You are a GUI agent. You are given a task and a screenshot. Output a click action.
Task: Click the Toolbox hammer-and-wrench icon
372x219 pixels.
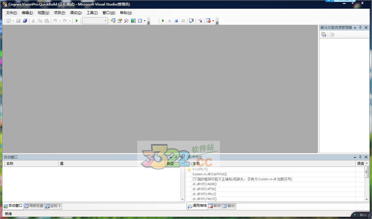(x=126, y=21)
